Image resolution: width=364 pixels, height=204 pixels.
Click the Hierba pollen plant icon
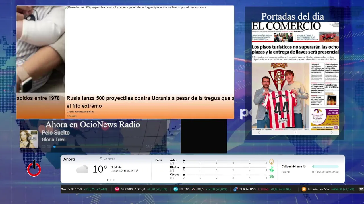point(272,169)
